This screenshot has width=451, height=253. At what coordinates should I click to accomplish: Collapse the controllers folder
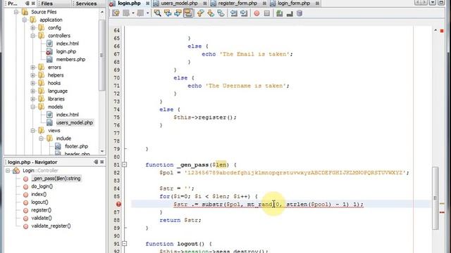tap(33, 36)
